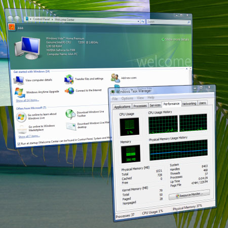Switch to the Networking tab

(x=189, y=103)
